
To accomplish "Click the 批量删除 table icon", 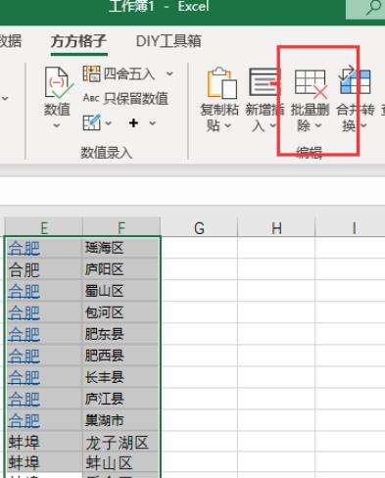I will (x=311, y=84).
